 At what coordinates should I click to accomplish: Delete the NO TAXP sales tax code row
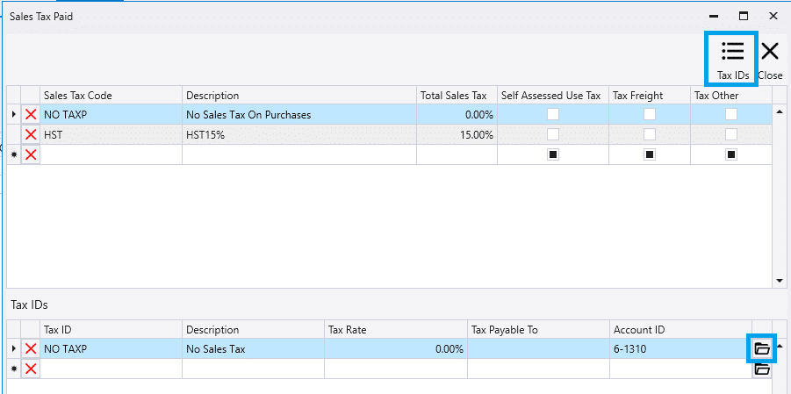pos(31,115)
